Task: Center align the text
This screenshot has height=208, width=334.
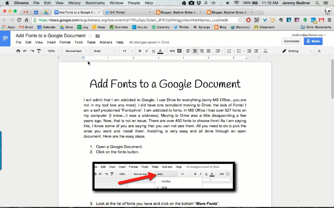Action: pos(195,51)
